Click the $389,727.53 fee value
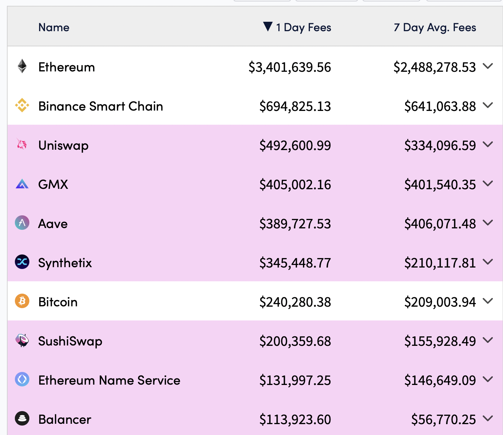This screenshot has width=503, height=435. coord(295,224)
